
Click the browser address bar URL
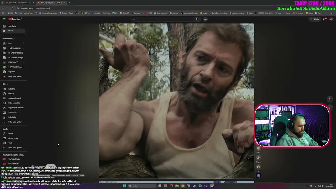click(x=35, y=8)
